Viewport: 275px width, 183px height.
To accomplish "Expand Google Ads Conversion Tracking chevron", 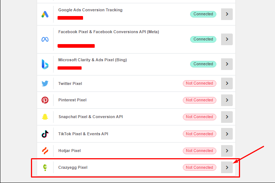I will pos(227,14).
